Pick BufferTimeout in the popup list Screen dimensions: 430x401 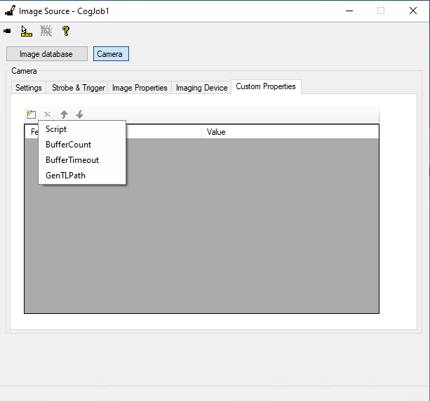click(72, 160)
